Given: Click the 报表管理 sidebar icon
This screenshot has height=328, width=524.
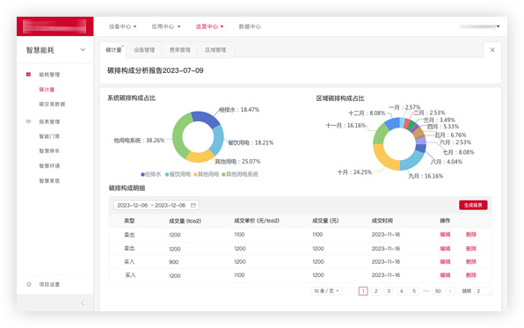Looking at the screenshot, I should [x=28, y=121].
